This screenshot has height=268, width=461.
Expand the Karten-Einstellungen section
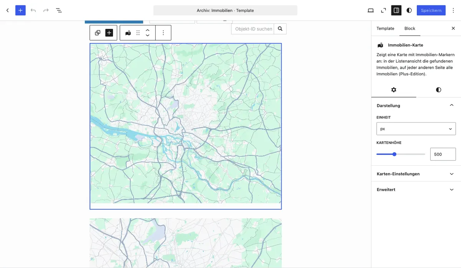pos(416,174)
